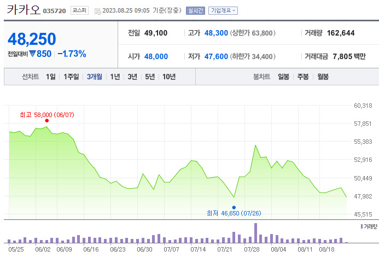Image resolution: width=379 pixels, height=257 pixels.
Task: Click the blue down-triangle change icon
Action: (x=32, y=54)
